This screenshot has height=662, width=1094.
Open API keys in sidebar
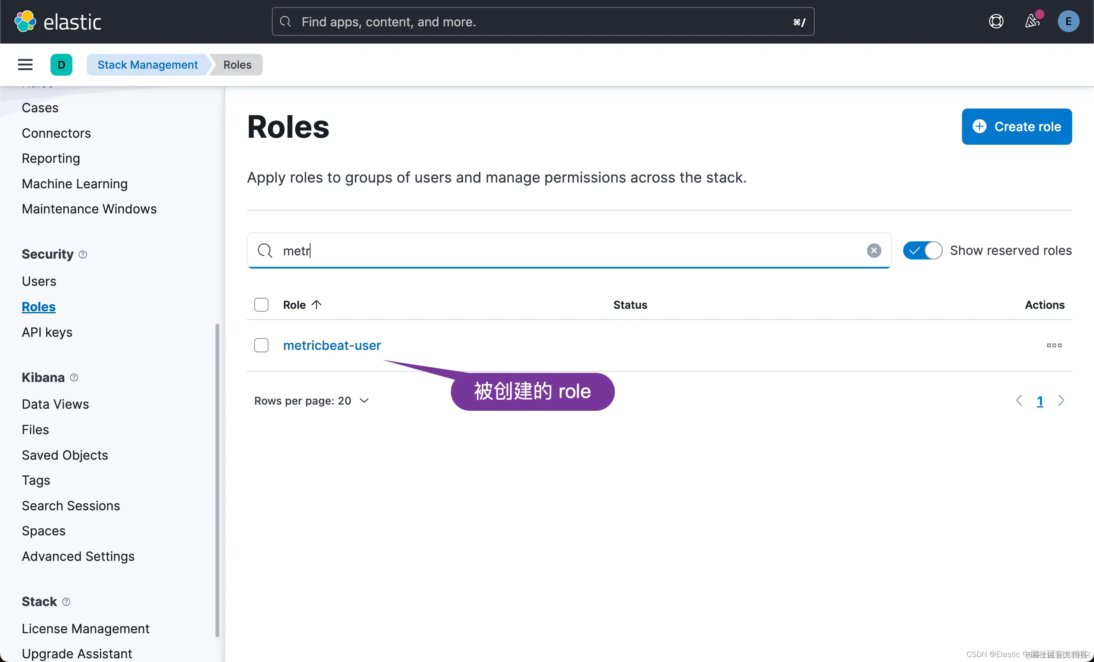pos(47,333)
